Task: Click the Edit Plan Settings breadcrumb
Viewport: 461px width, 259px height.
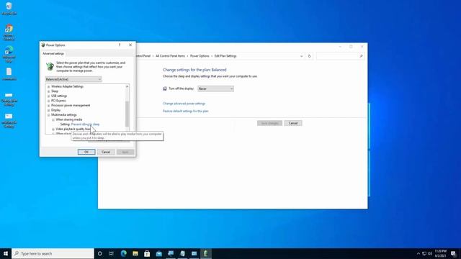Action: click(225, 56)
